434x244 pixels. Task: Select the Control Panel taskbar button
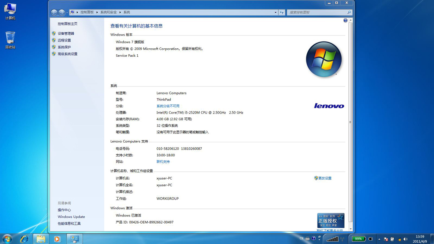click(75, 239)
